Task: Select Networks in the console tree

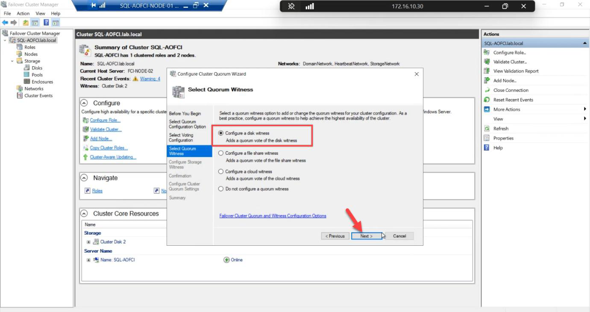Action: coord(34,89)
